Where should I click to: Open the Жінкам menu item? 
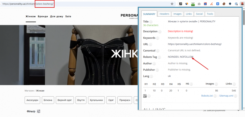point(31,16)
